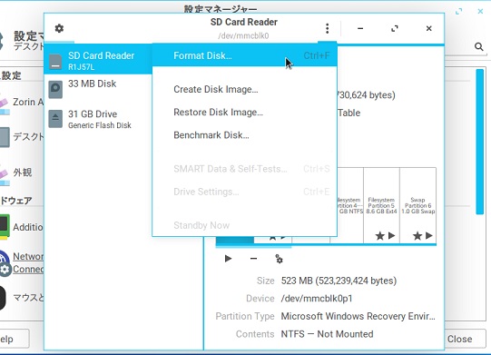Click star icon in Swap Partition 6
The image size is (491, 355).
coord(417,236)
